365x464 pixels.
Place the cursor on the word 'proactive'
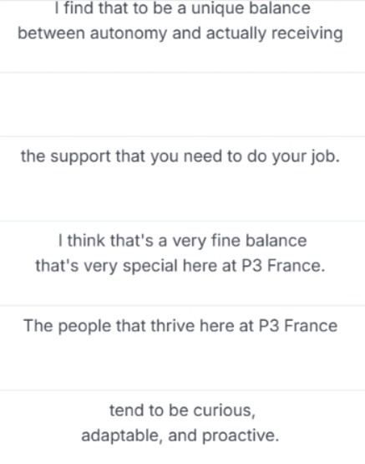[x=239, y=436]
